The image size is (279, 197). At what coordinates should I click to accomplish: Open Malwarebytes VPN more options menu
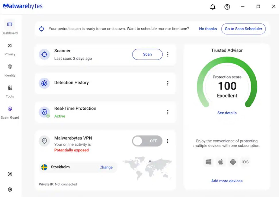click(168, 141)
